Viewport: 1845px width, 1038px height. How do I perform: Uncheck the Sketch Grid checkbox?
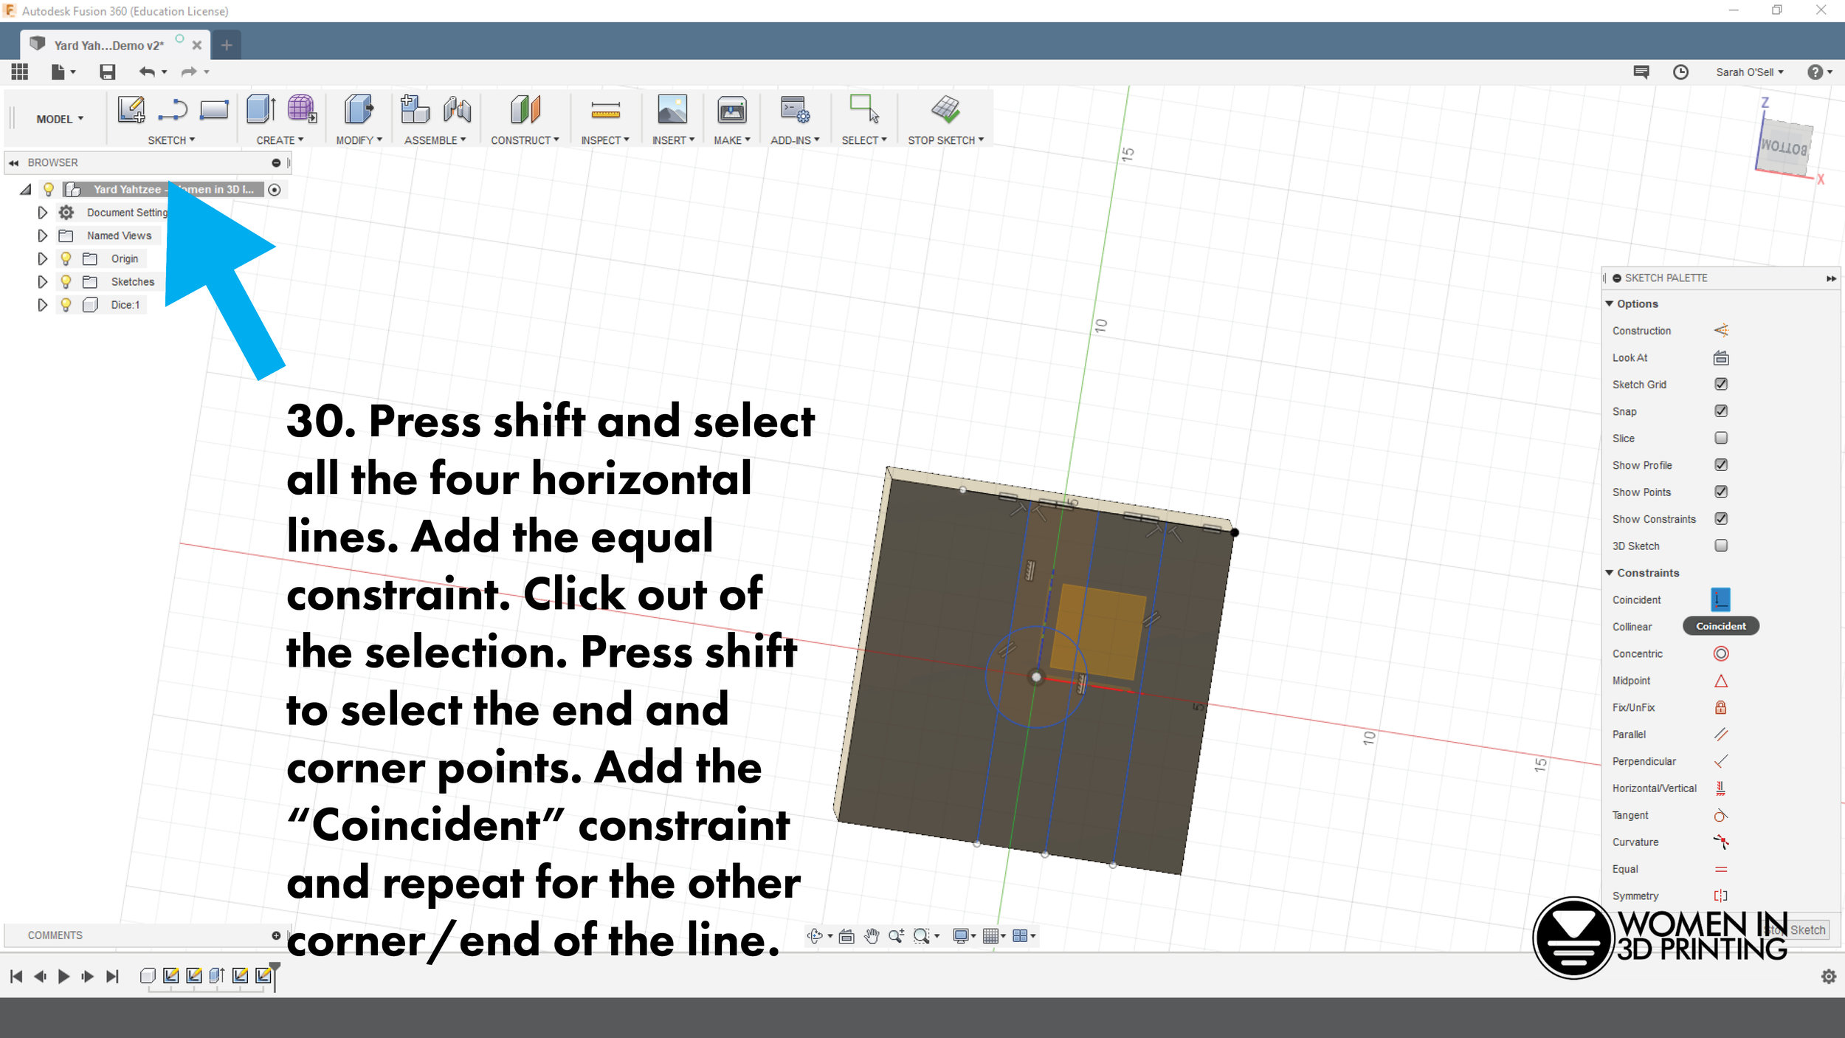1721,384
